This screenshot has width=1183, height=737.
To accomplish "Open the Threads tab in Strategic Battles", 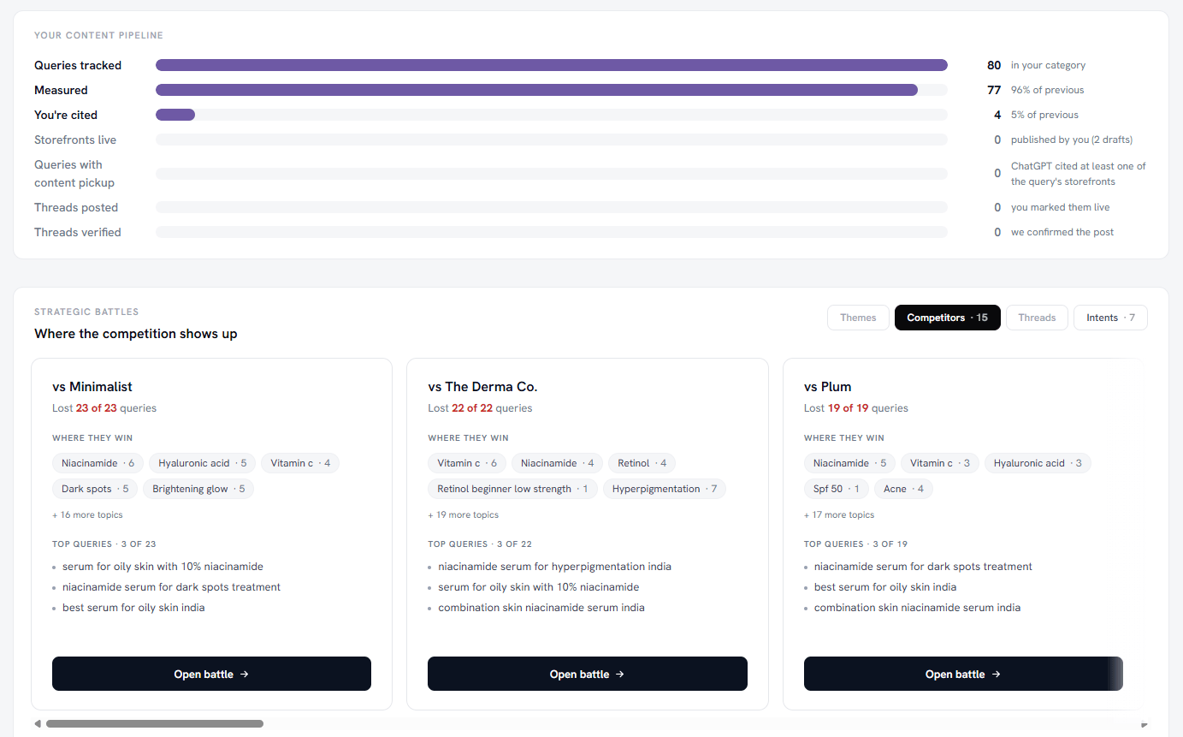I will point(1037,318).
